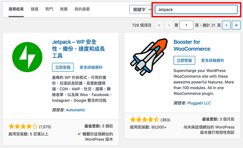Viewport: 243px width, 148px height.
Task: Click the 729 個項目 count text
Action: tap(141, 25)
